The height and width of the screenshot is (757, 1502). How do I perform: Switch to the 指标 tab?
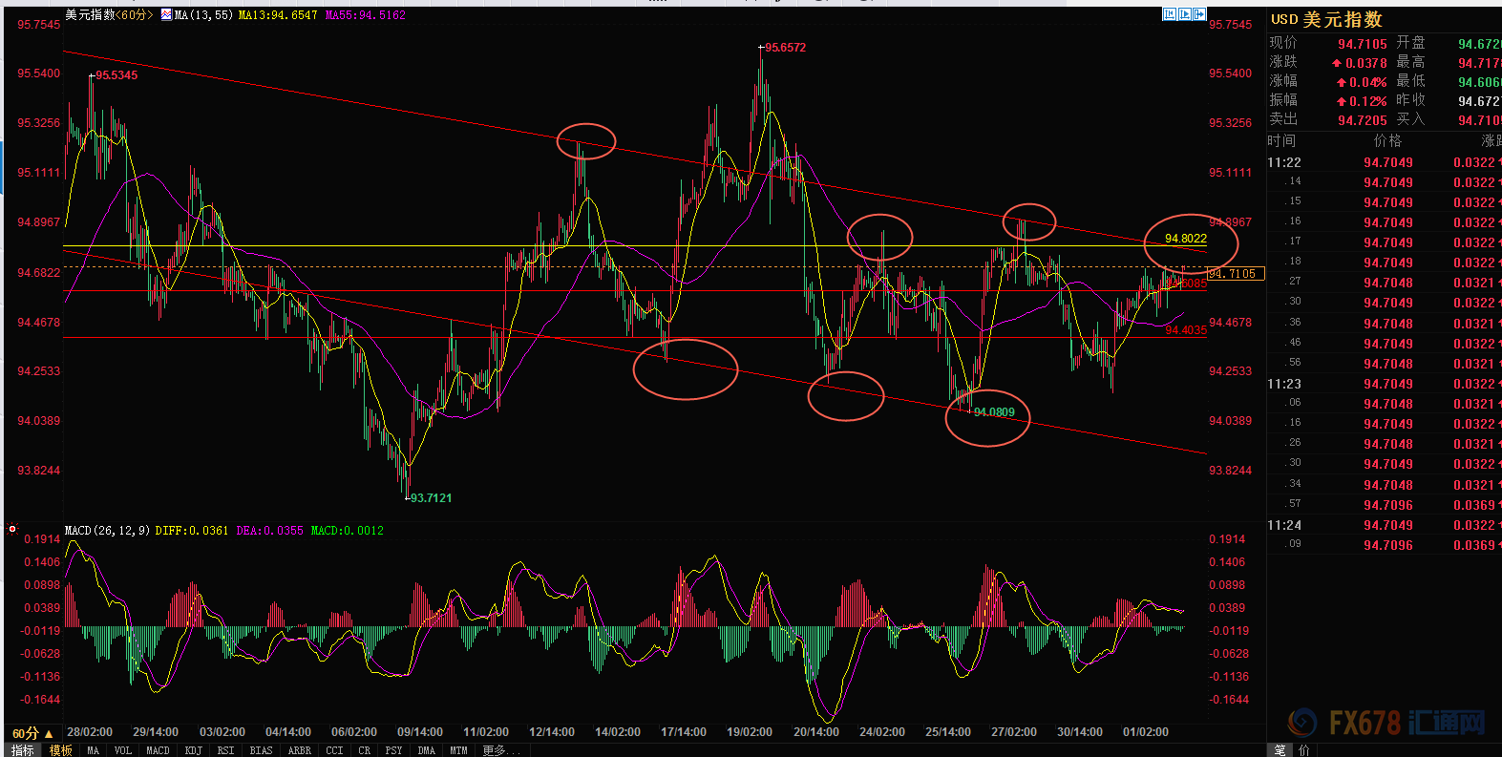pyautogui.click(x=23, y=750)
